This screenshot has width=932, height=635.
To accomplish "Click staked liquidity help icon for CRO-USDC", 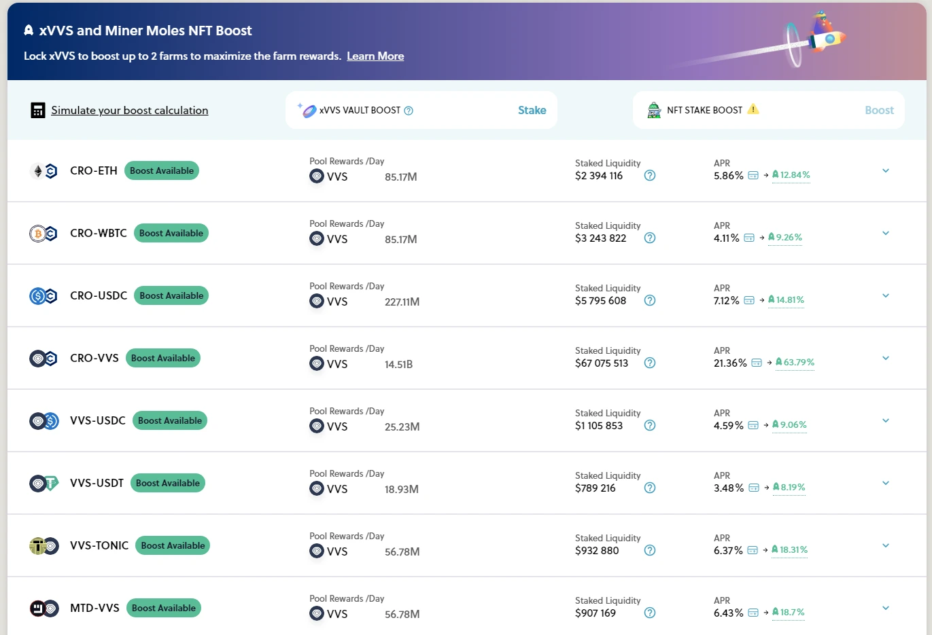I will click(650, 301).
